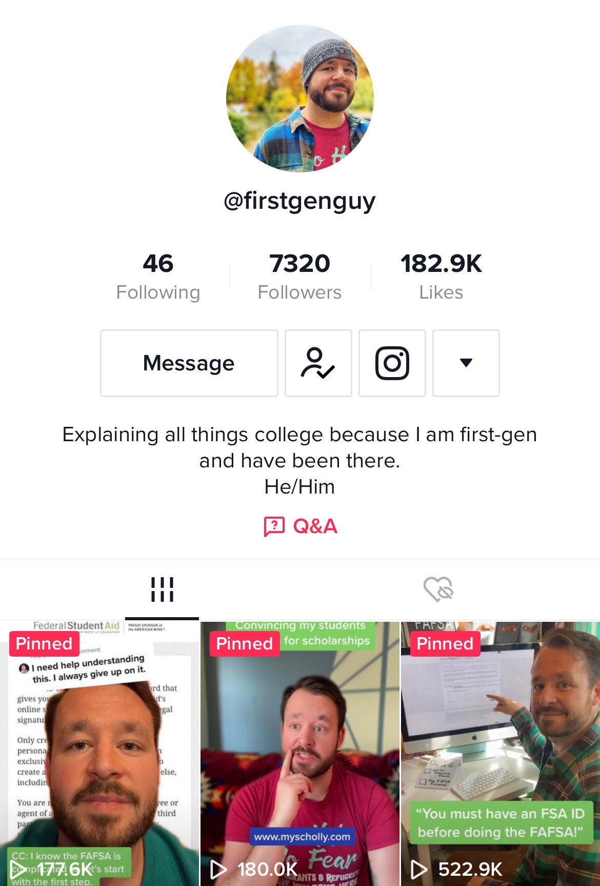
Task: Tap the Message button
Action: [189, 363]
